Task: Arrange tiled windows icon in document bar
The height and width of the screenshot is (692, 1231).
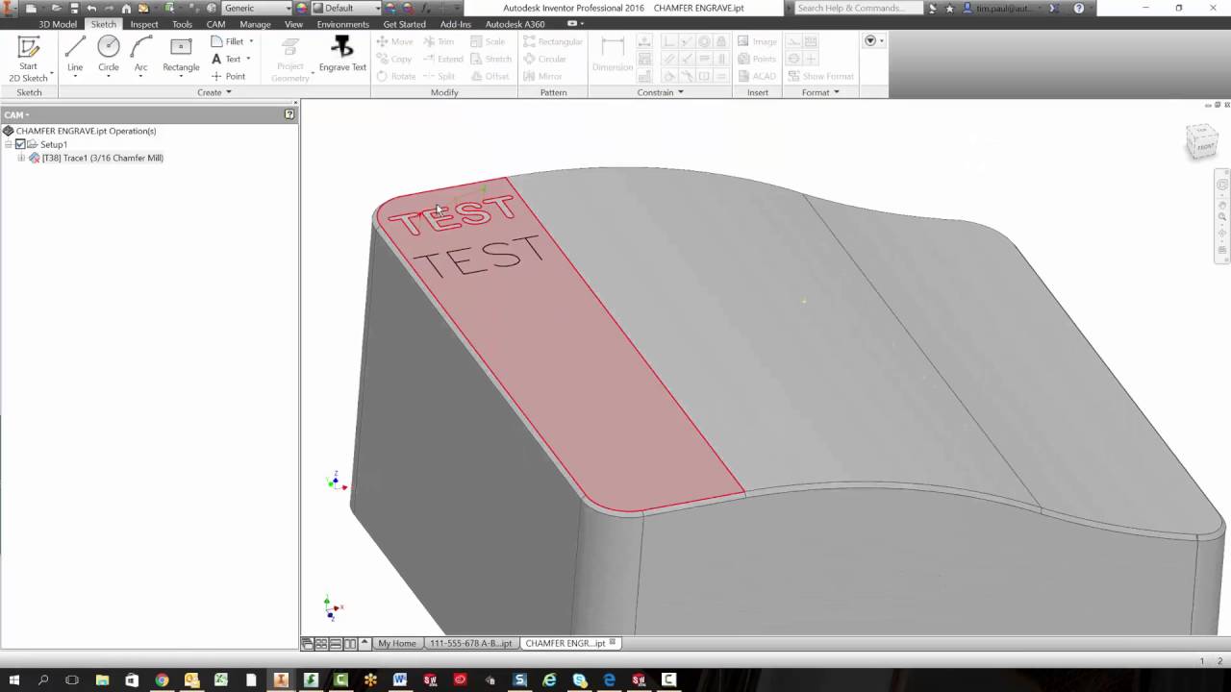Action: tap(322, 643)
